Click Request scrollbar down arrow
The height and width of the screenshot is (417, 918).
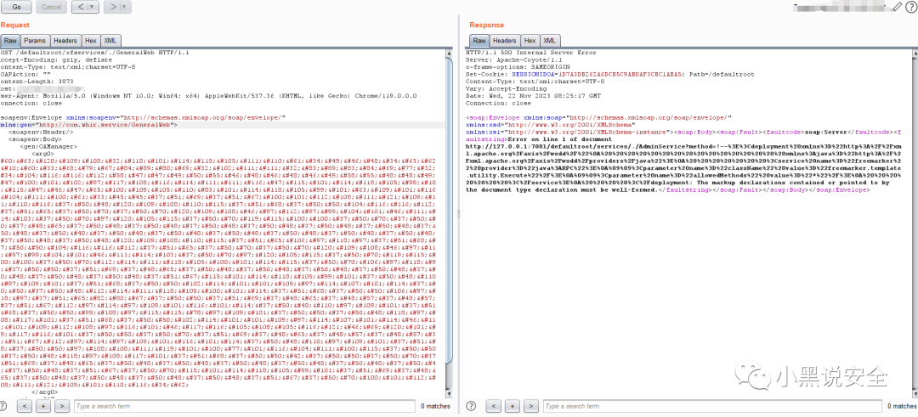click(x=449, y=394)
